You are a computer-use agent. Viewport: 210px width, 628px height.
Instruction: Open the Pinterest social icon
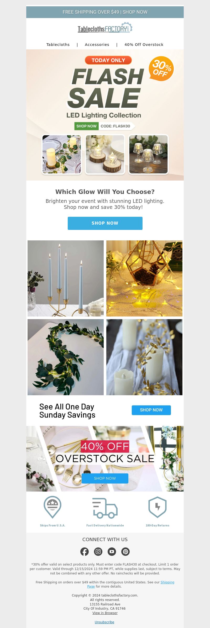click(x=125, y=552)
